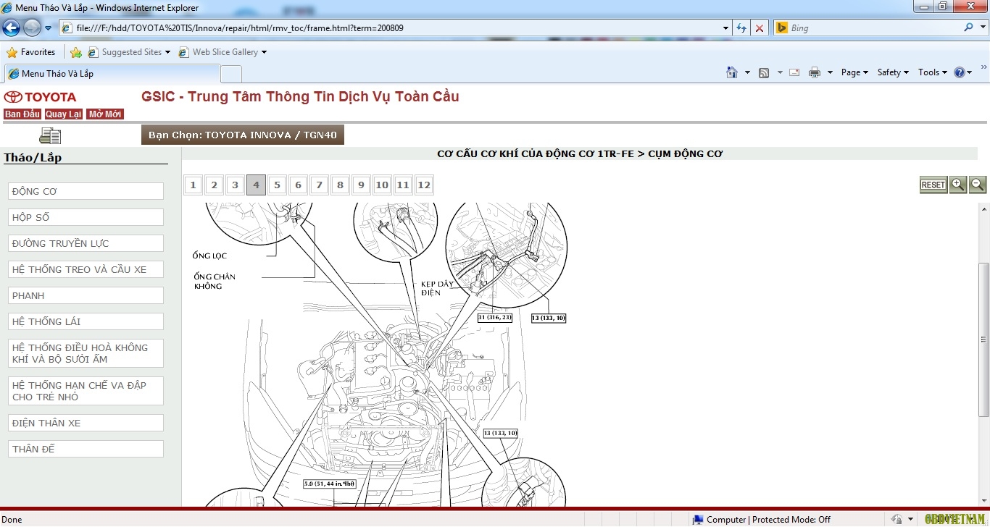This screenshot has width=990, height=527.
Task: Open HỆ THỐNG ĐIỀU HOÀ KHÔNG KHÍ category
Action: tap(86, 353)
